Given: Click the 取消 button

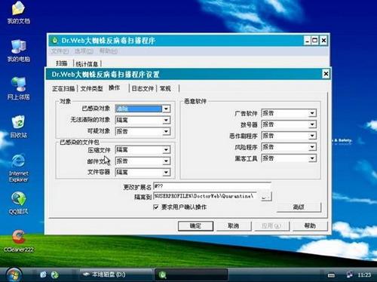Looking at the screenshot, I should coord(234,225).
